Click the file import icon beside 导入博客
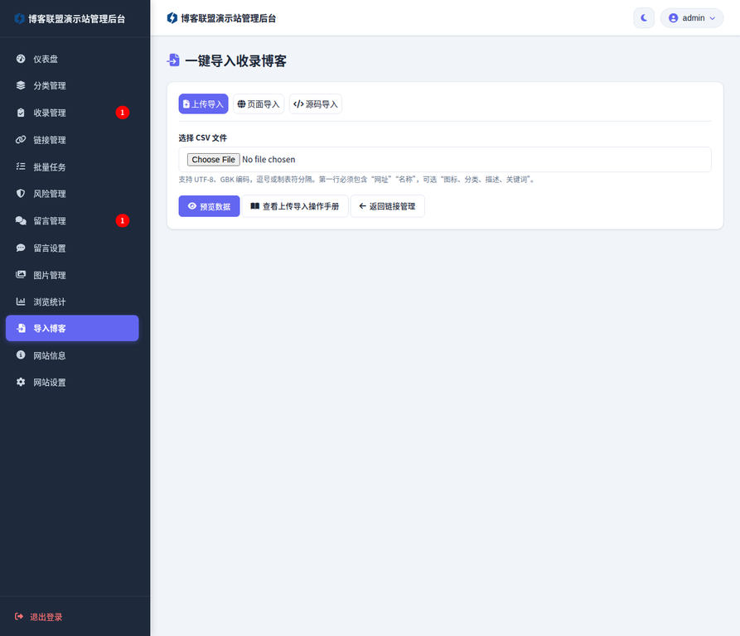 [21, 328]
